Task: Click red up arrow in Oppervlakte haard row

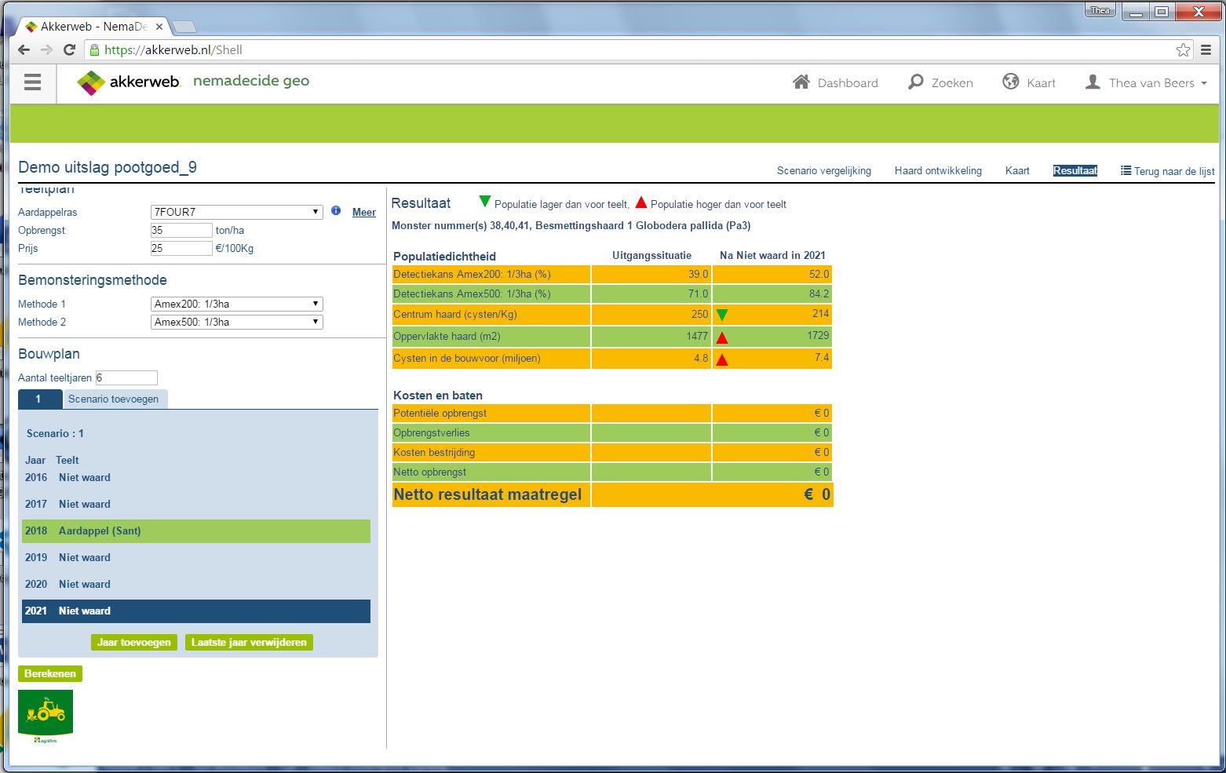Action: [x=722, y=337]
